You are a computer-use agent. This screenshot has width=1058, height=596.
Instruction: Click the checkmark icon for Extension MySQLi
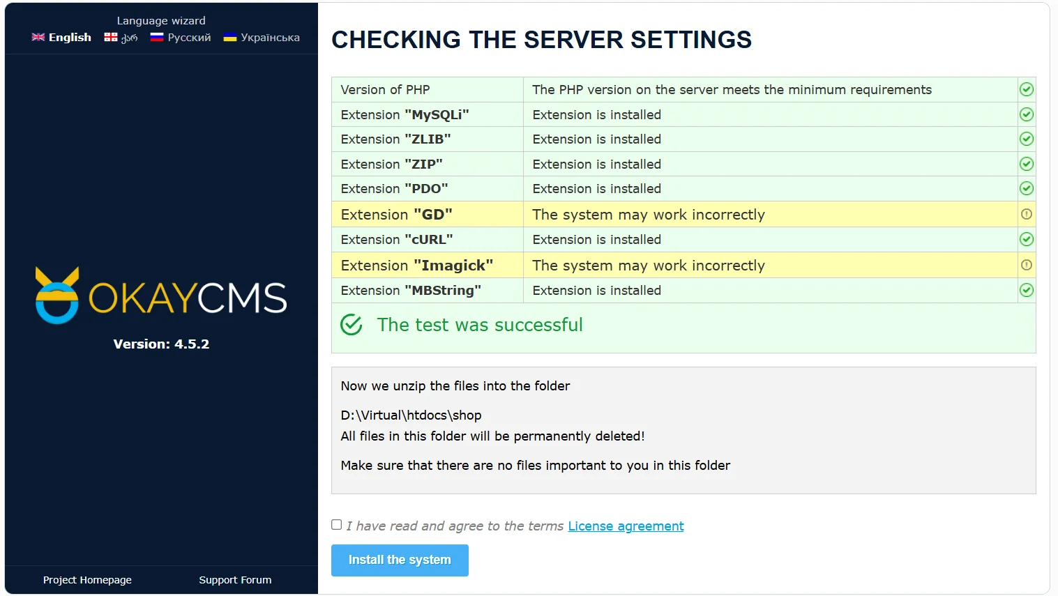[1026, 114]
